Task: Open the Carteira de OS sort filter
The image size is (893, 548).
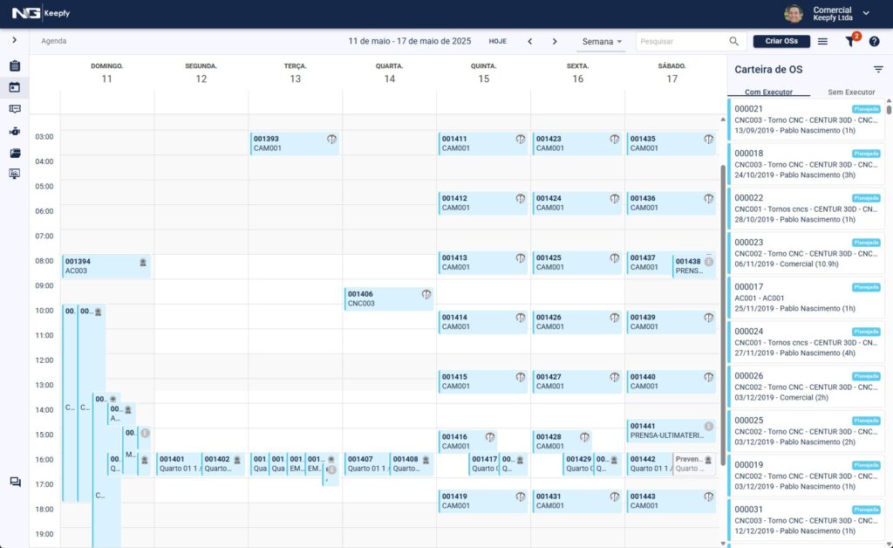Action: [x=878, y=69]
